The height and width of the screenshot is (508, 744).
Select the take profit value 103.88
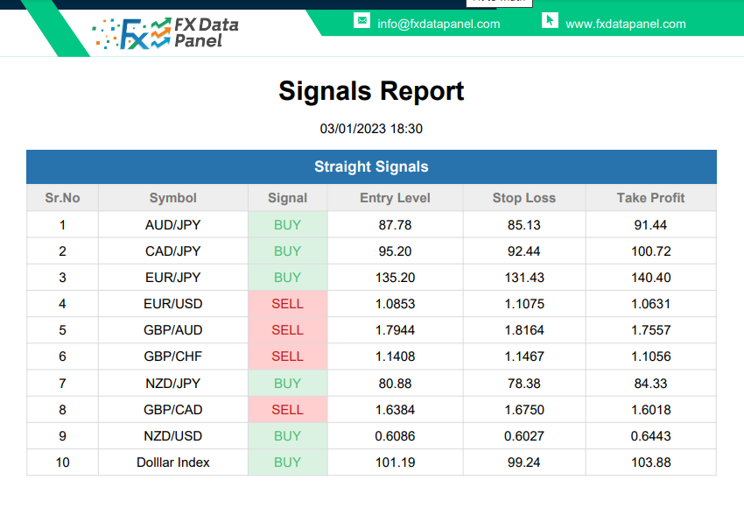coord(651,462)
